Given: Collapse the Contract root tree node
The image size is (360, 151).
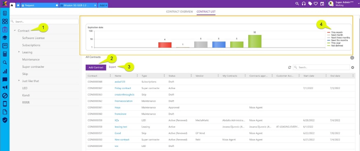Looking at the screenshot, I should pyautogui.click(x=15, y=31).
